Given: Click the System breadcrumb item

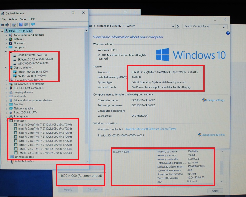Looking at the screenshot, I should (x=131, y=26).
